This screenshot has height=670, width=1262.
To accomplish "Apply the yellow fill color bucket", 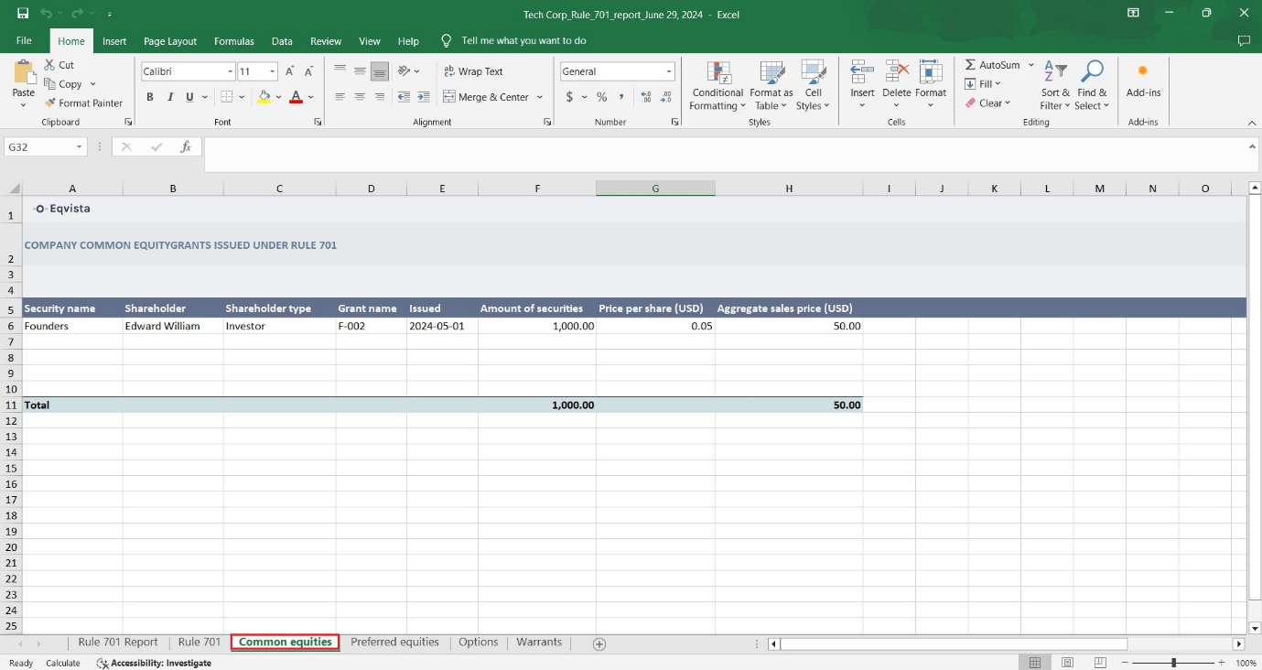I will [264, 97].
